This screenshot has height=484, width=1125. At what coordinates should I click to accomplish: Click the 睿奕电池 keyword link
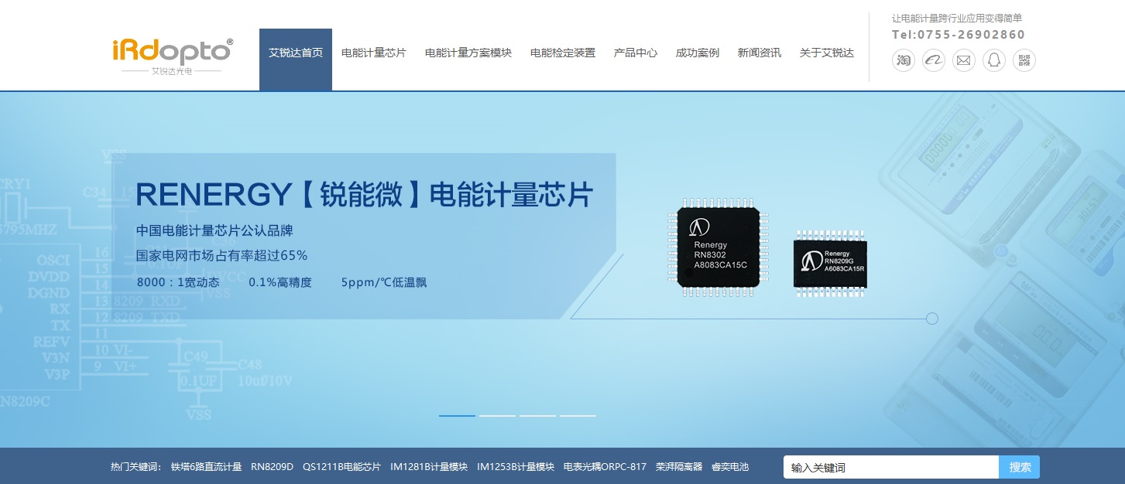pyautogui.click(x=730, y=467)
